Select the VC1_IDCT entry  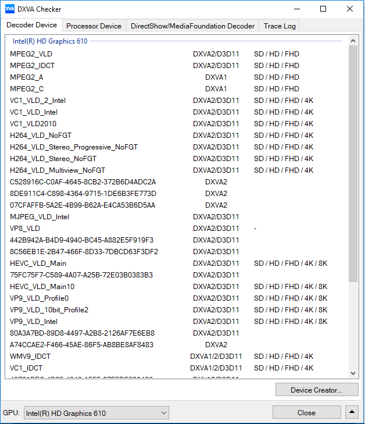pyautogui.click(x=176, y=368)
